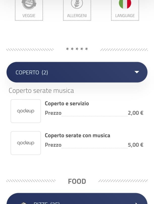Click the 5,00 € price
The width and height of the screenshot is (154, 204).
tap(136, 145)
